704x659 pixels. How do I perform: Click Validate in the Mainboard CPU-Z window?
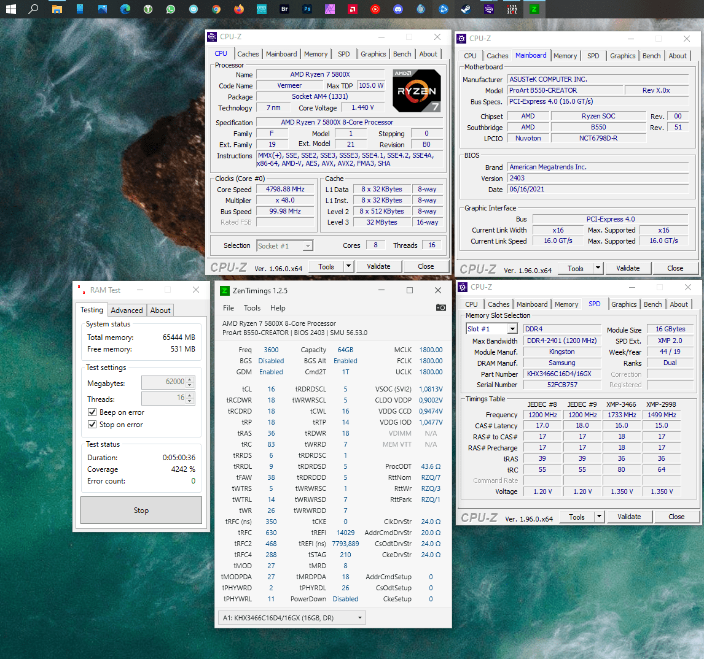click(628, 268)
